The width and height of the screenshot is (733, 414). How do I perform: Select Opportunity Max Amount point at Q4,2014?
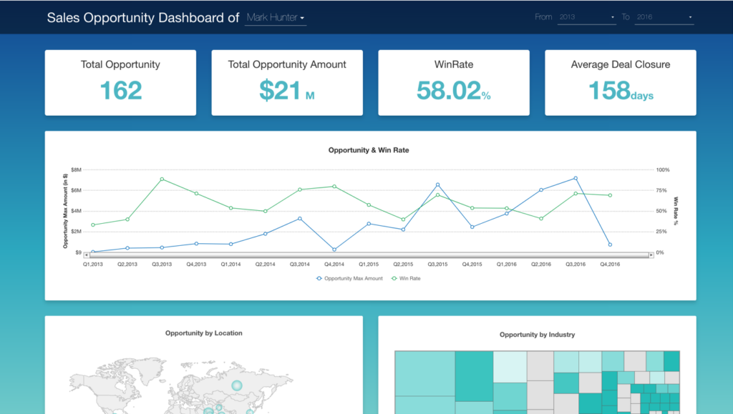pos(334,250)
